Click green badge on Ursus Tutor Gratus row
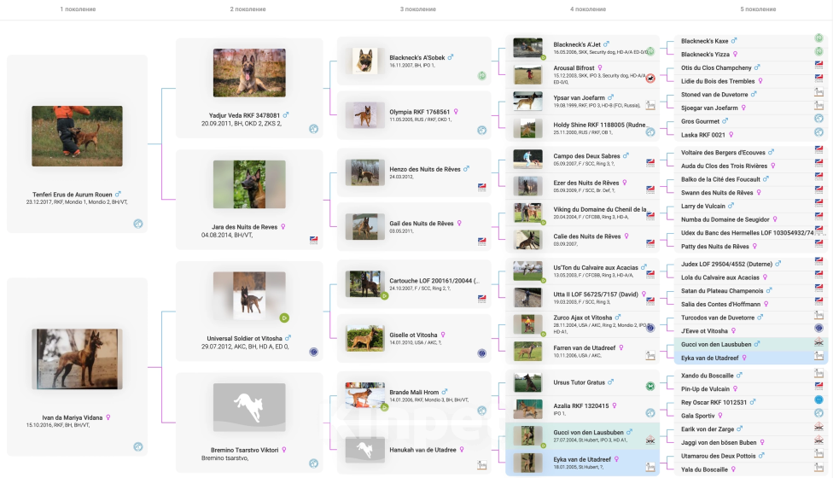 click(650, 386)
